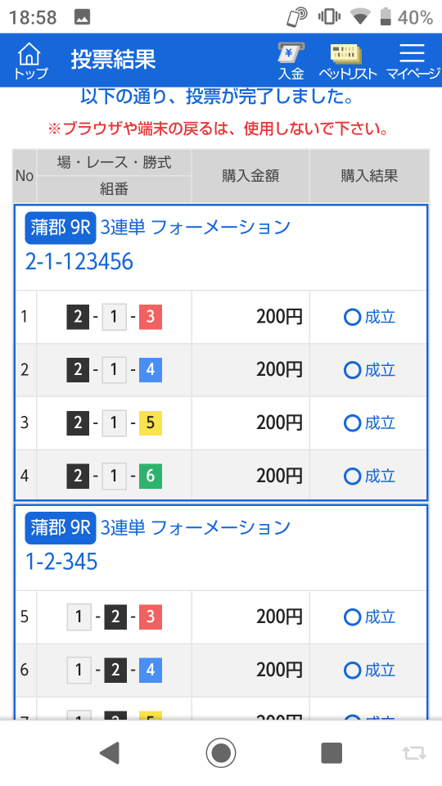The height and width of the screenshot is (786, 442).
Task: Go to the トップ home icon
Action: click(x=30, y=61)
